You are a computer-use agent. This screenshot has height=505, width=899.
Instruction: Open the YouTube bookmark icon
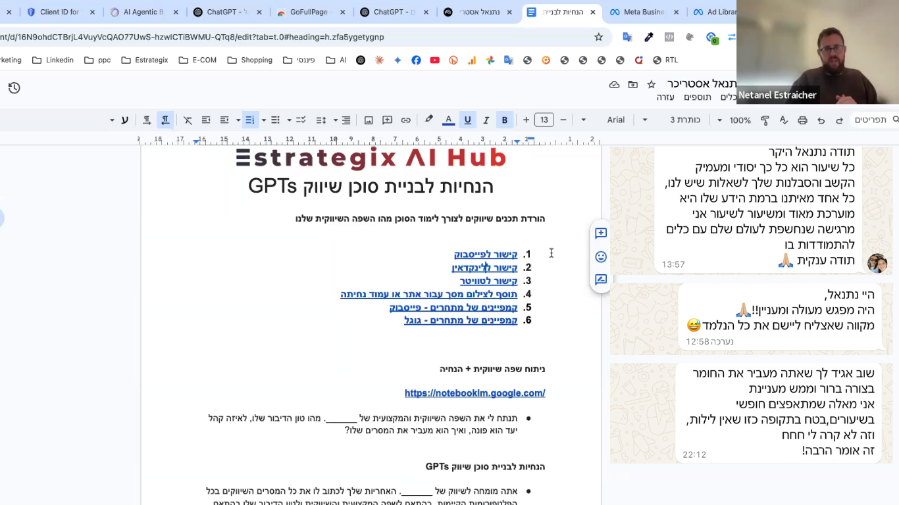(434, 60)
